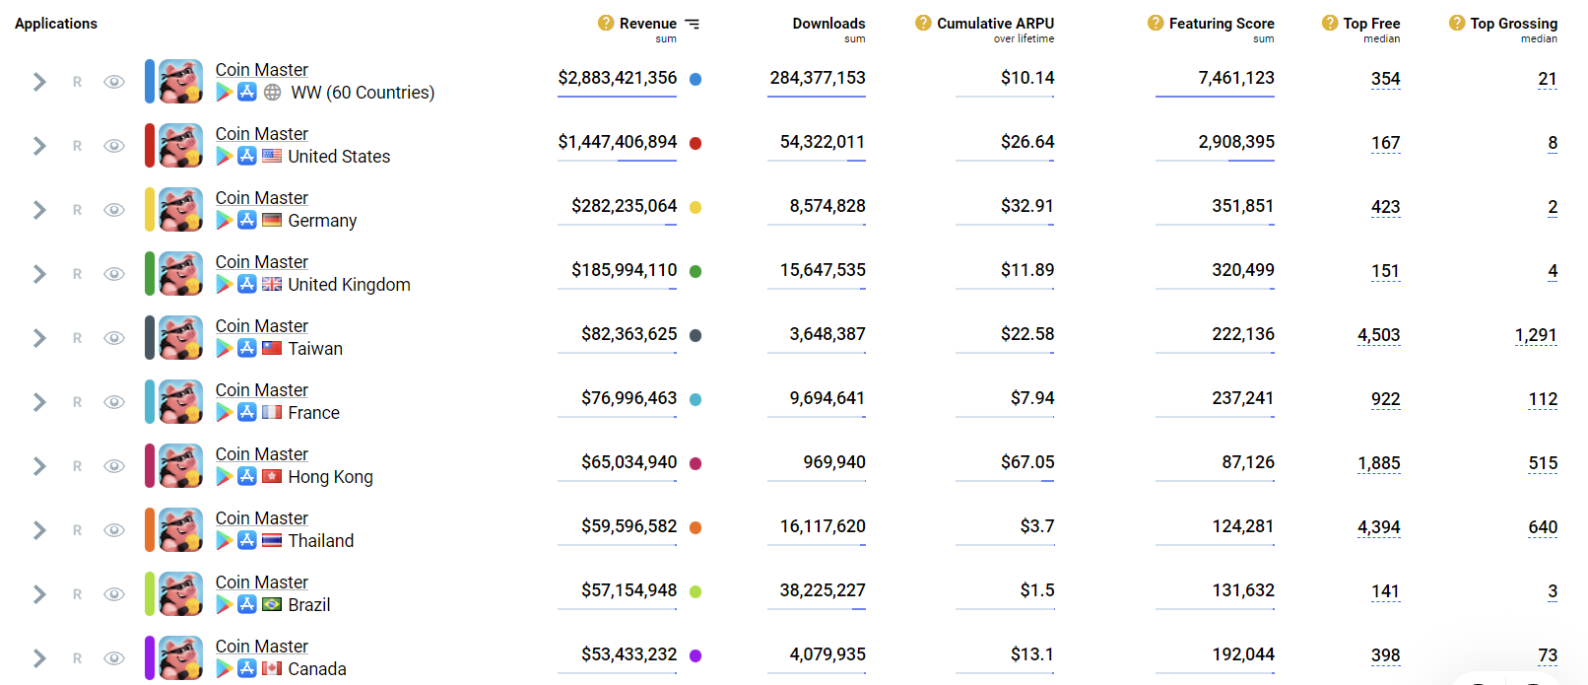Image resolution: width=1588 pixels, height=685 pixels.
Task: Click the Revenue column help icon
Action: pyautogui.click(x=606, y=23)
